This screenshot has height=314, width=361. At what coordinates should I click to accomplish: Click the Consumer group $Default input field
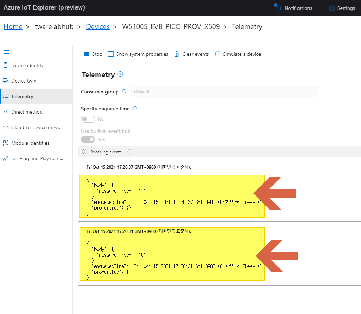224,91
